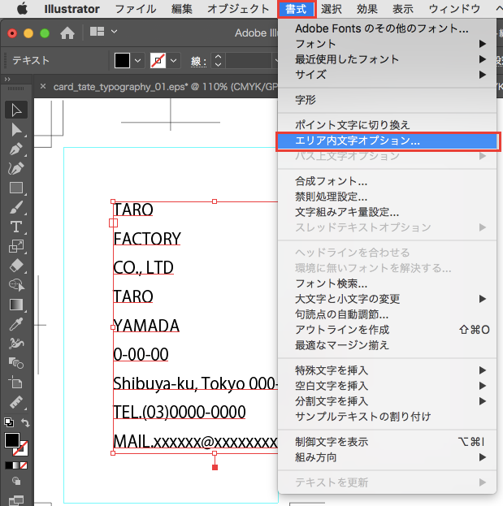Open the 効果 menu in menu bar
The height and width of the screenshot is (506, 503).
pyautogui.click(x=366, y=9)
